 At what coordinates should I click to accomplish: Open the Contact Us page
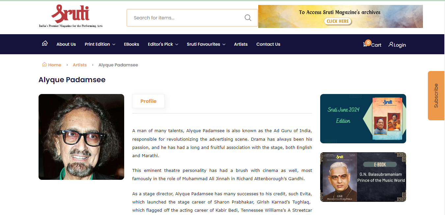[268, 44]
